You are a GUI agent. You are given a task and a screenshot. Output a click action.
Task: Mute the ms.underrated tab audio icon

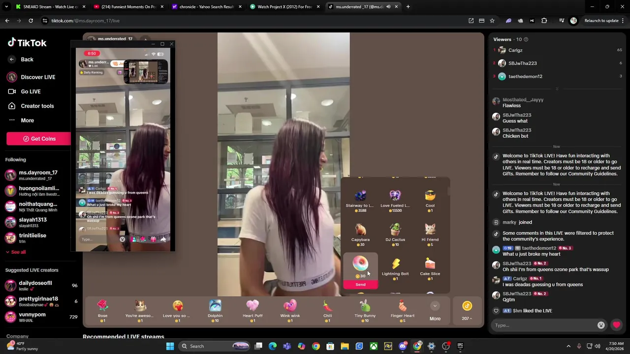[388, 7]
